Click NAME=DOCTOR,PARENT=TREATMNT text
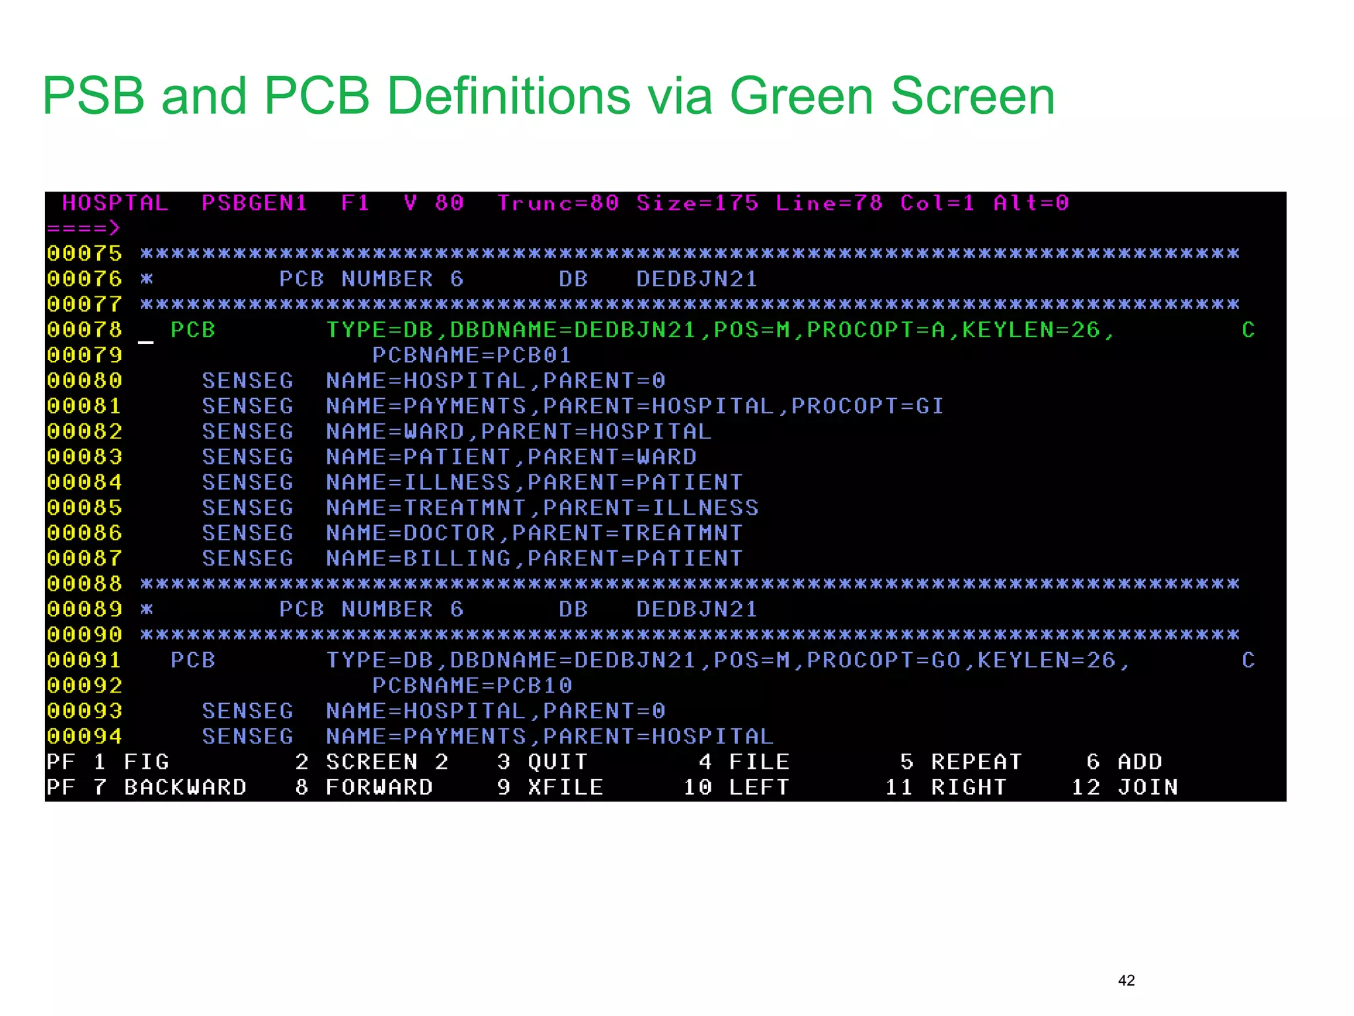The width and height of the screenshot is (1354, 1016). tap(535, 533)
